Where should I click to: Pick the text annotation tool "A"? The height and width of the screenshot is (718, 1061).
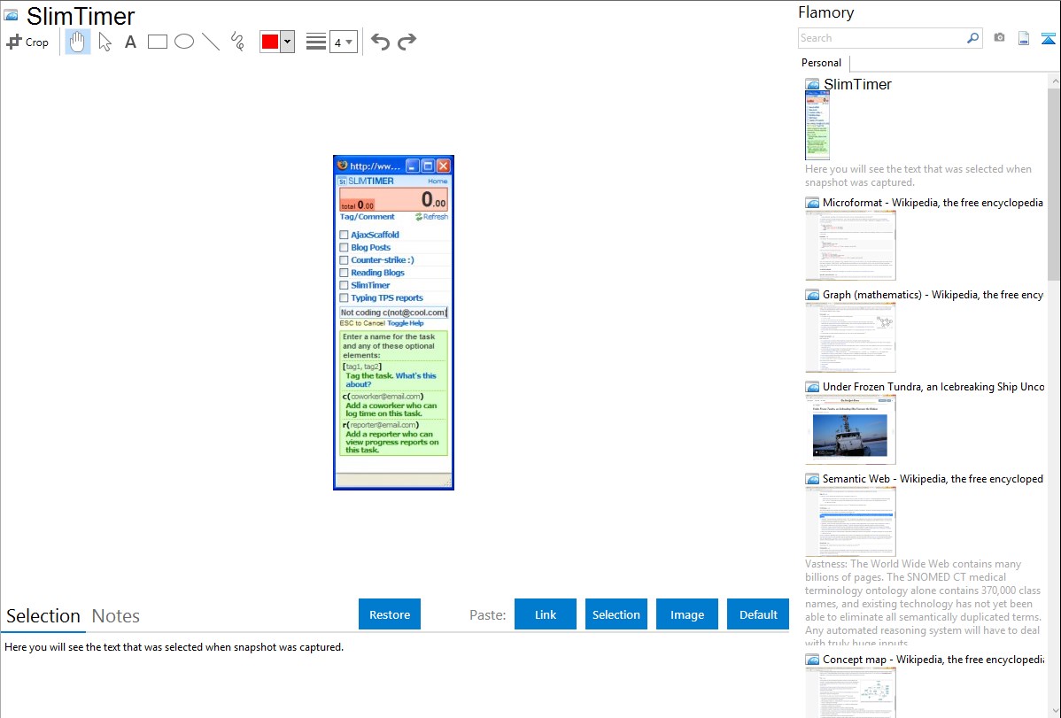pyautogui.click(x=130, y=42)
